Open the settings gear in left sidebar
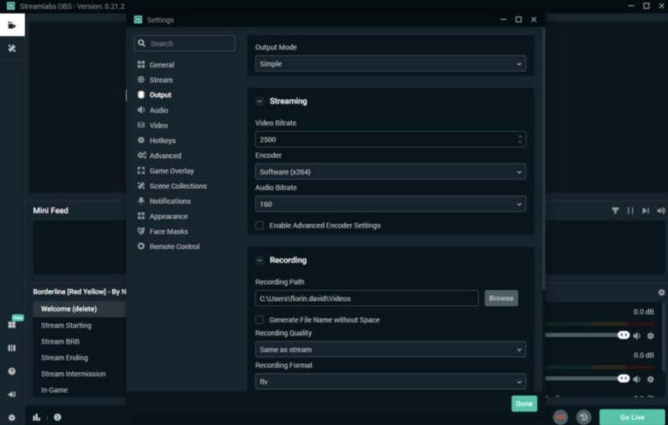Viewport: 668px width, 425px height. (12, 417)
